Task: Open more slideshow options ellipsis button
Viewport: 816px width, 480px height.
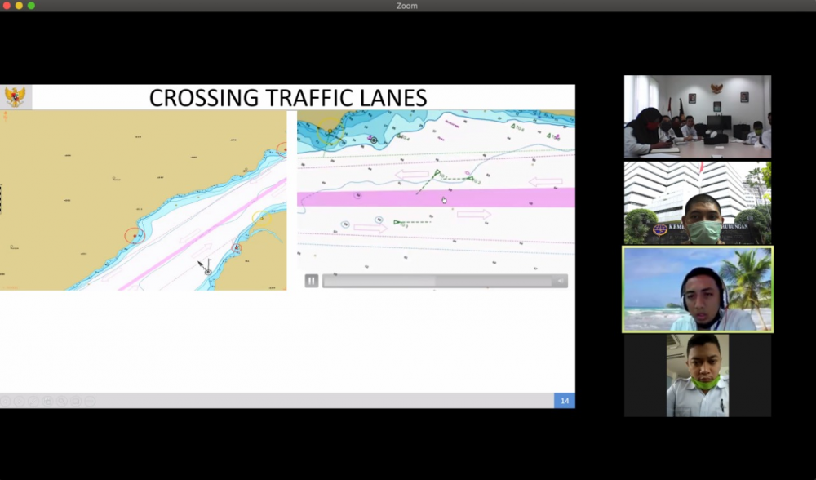Action: pyautogui.click(x=90, y=402)
